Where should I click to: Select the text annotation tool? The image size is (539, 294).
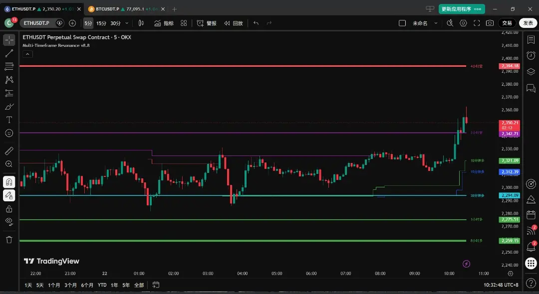9,120
